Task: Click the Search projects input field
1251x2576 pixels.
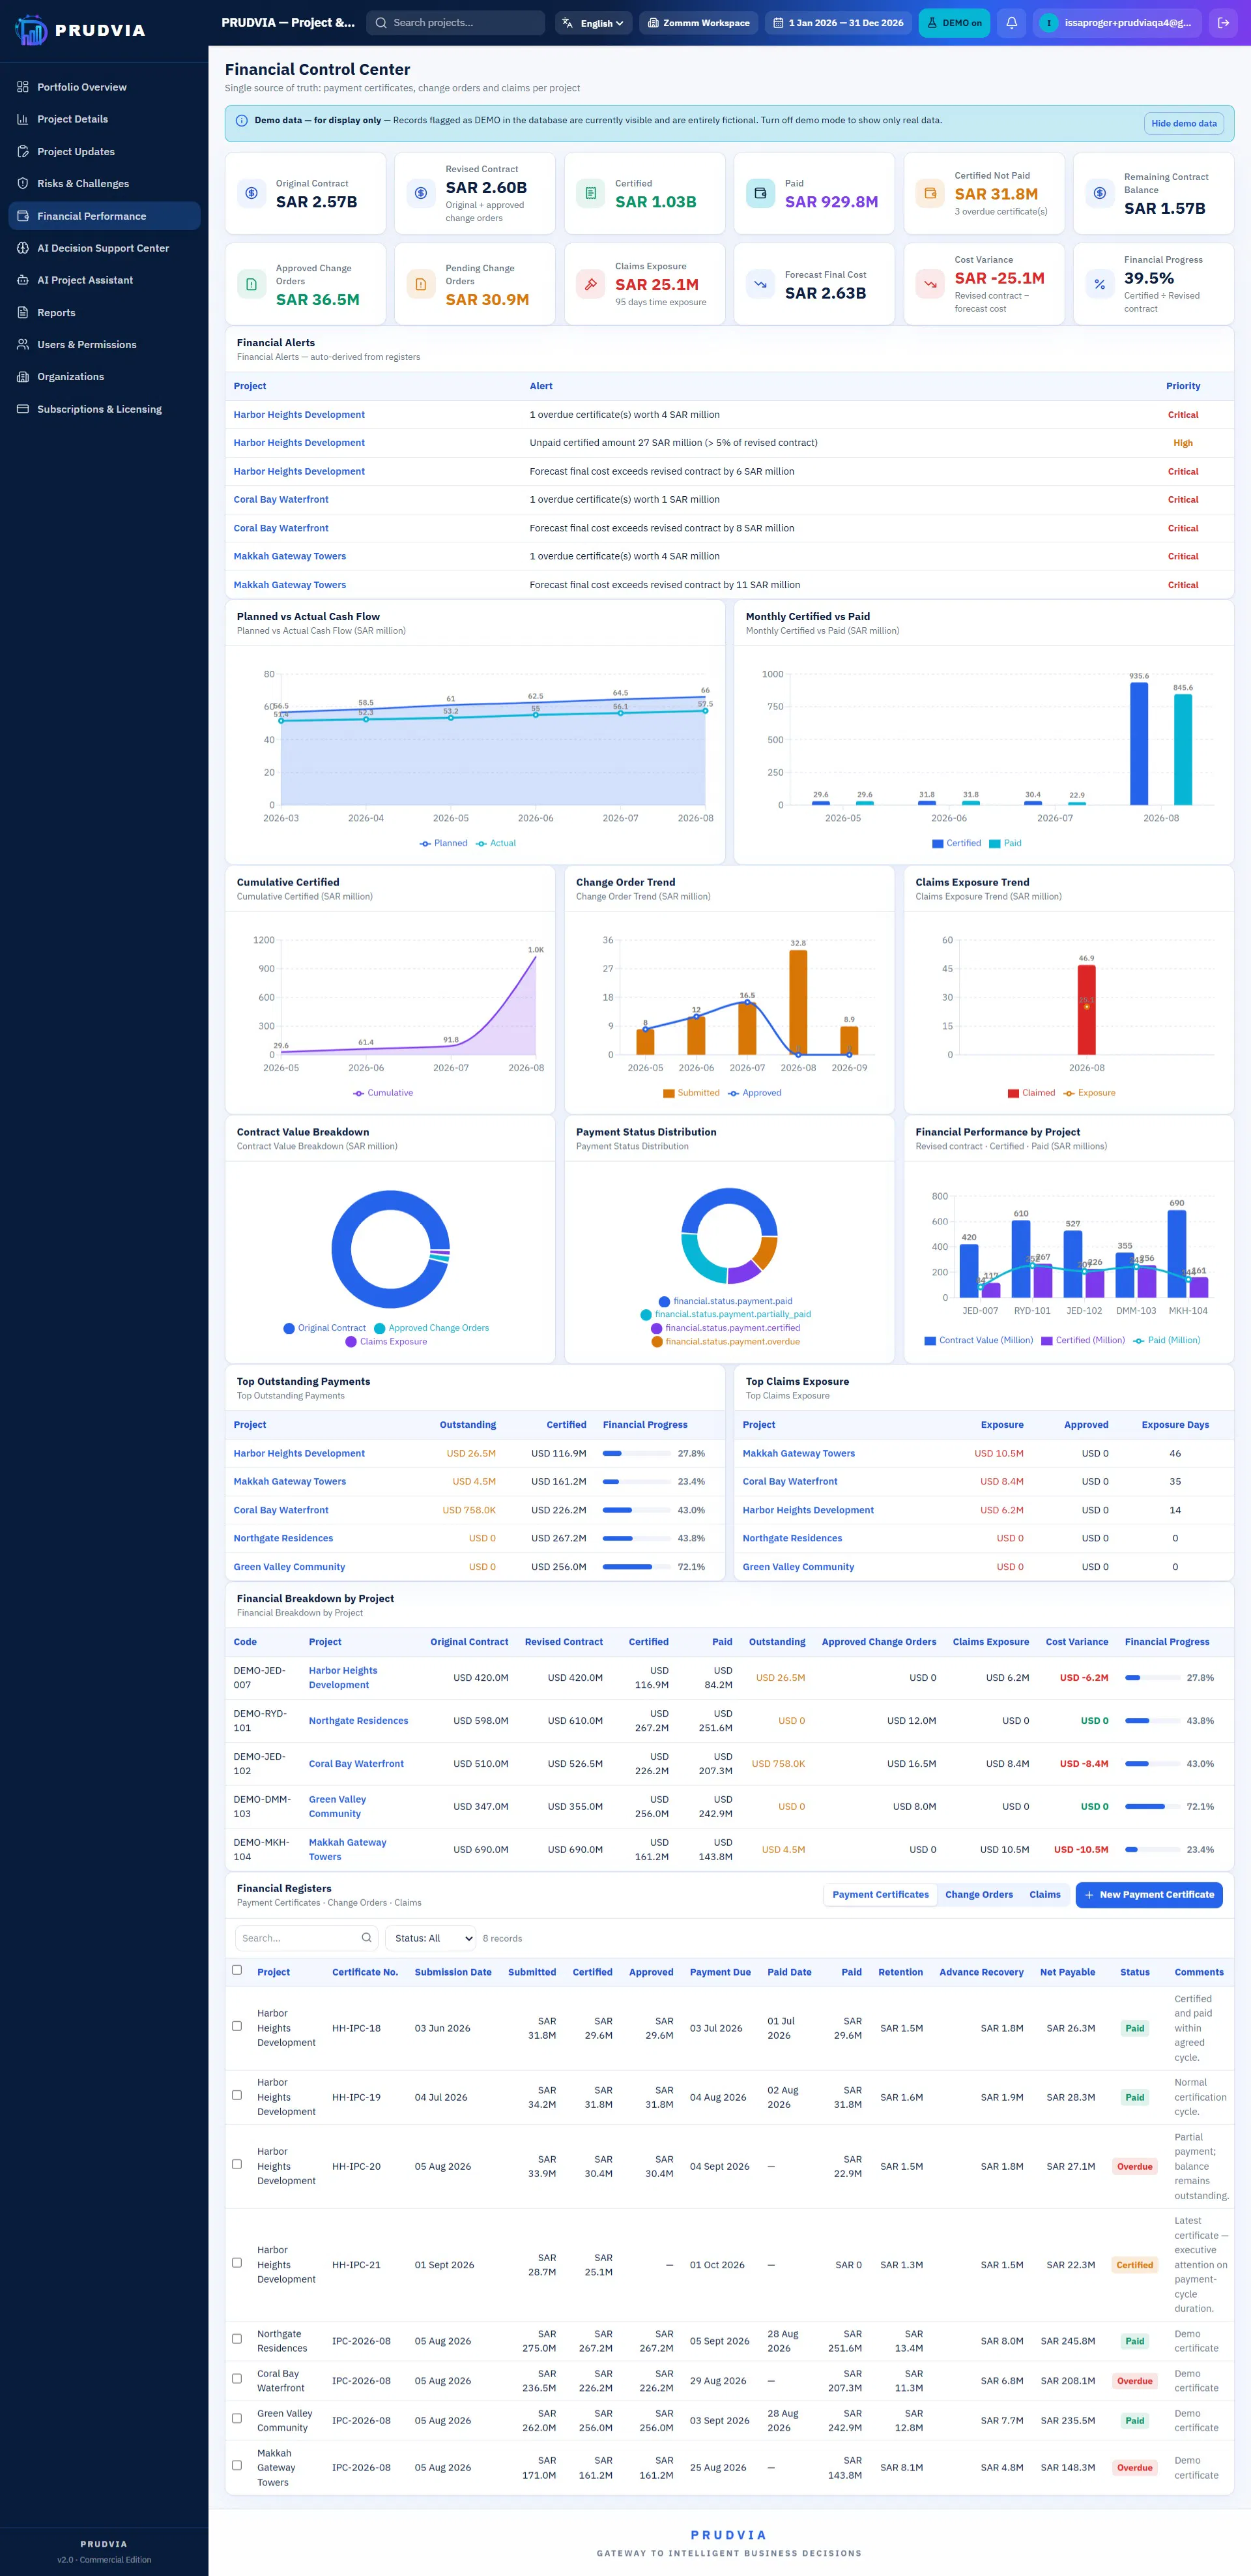Action: [x=455, y=22]
